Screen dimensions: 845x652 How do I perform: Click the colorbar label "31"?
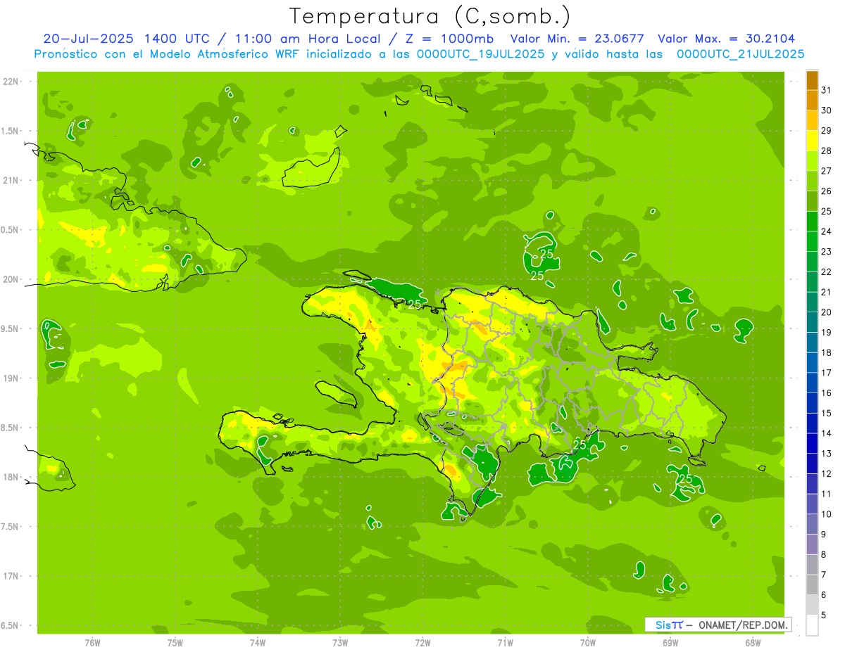click(x=827, y=90)
